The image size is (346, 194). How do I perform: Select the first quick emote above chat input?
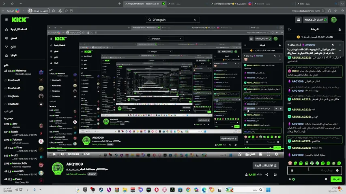tap(290, 163)
